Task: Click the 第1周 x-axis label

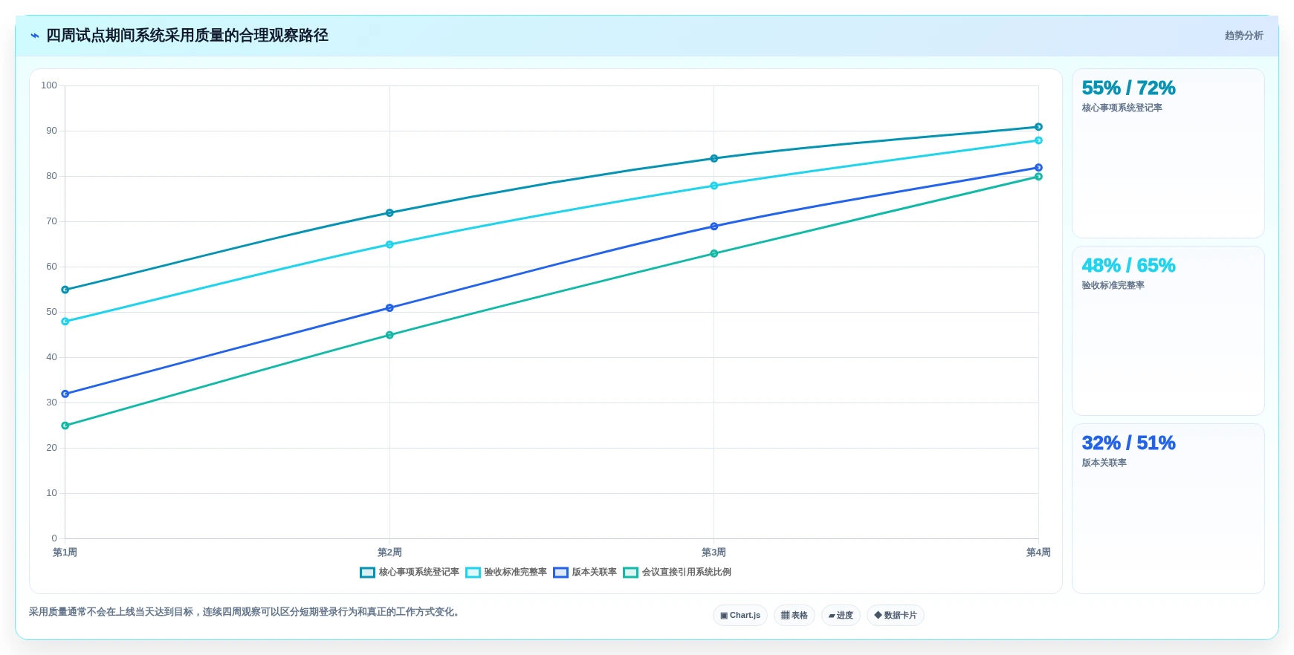Action: tap(65, 553)
